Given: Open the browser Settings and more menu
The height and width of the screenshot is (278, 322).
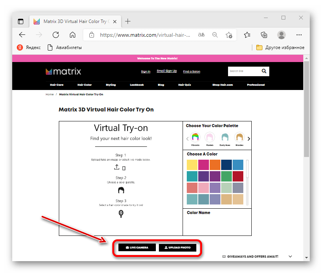Looking at the screenshot, I should coord(299,35).
